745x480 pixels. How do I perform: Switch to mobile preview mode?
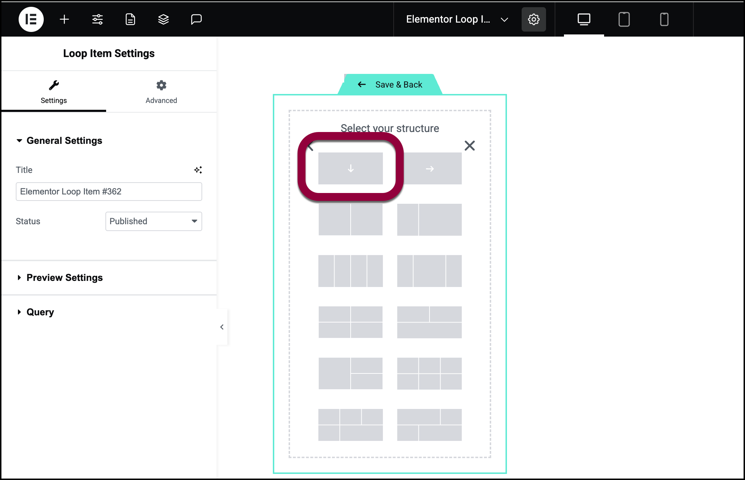(664, 19)
